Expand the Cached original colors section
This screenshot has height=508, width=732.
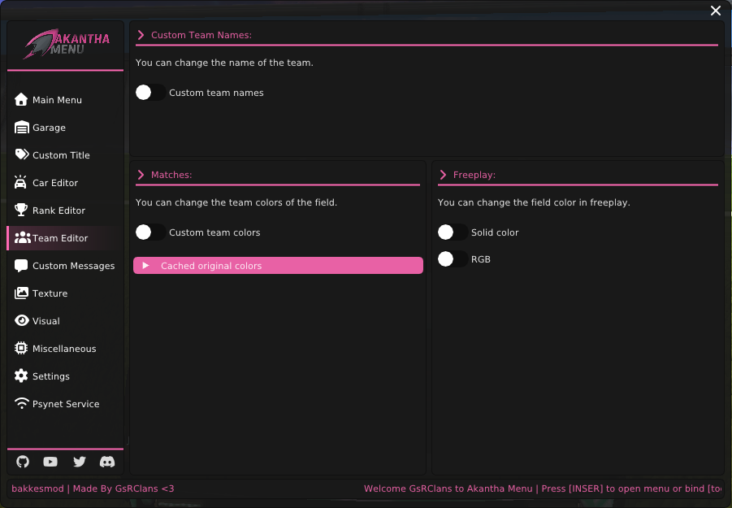click(278, 266)
